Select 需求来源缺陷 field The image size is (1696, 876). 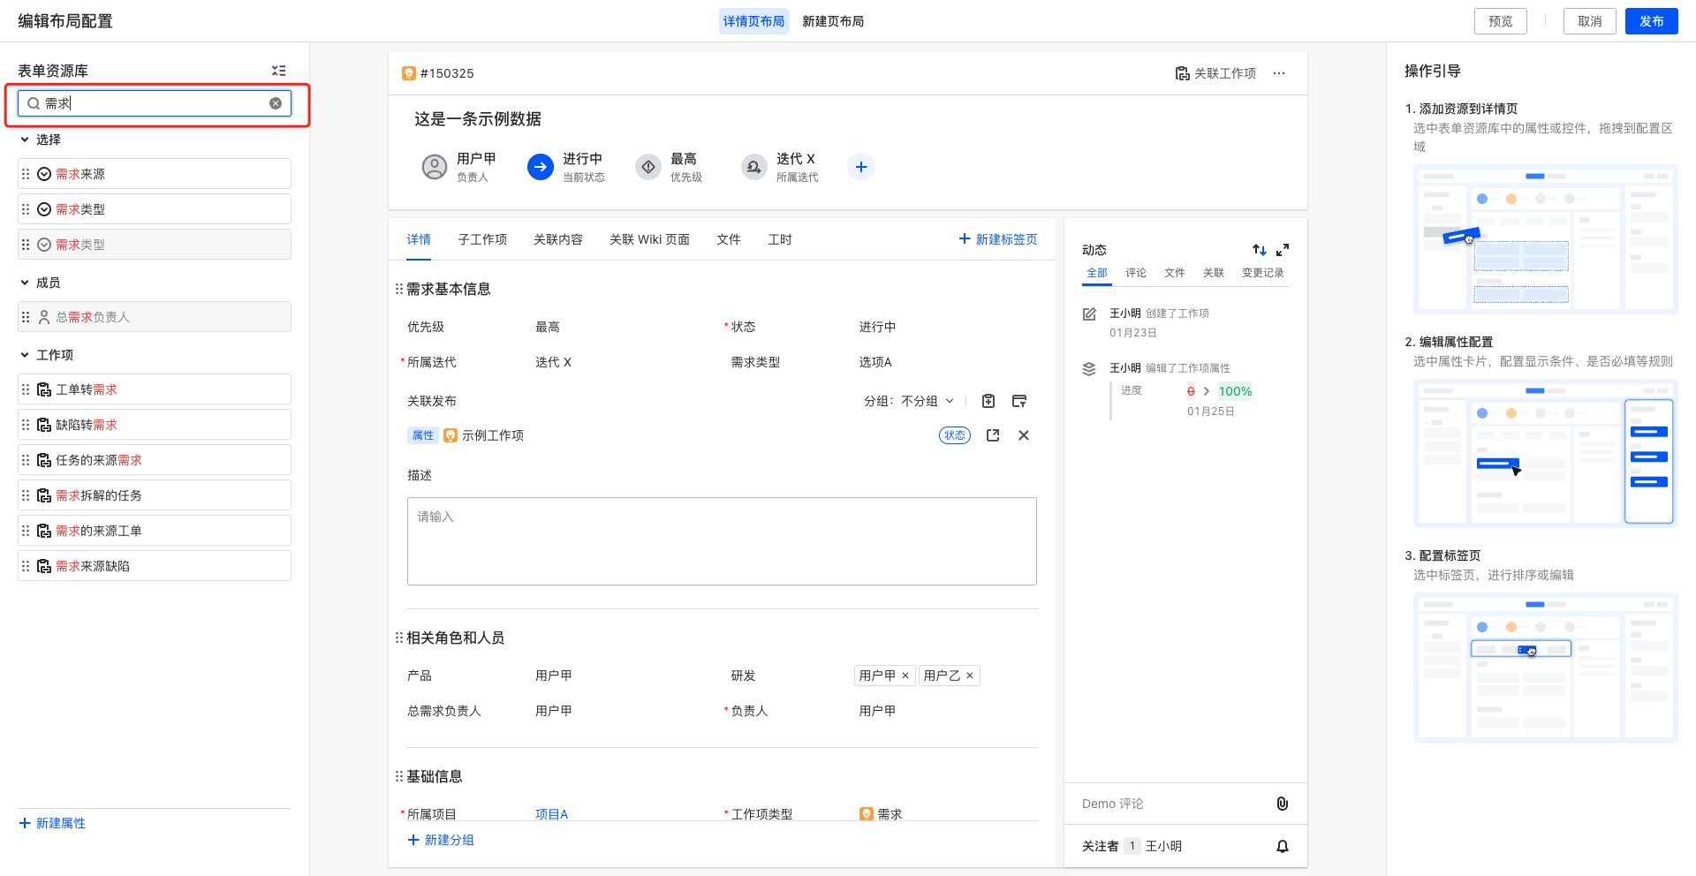pyautogui.click(x=155, y=566)
